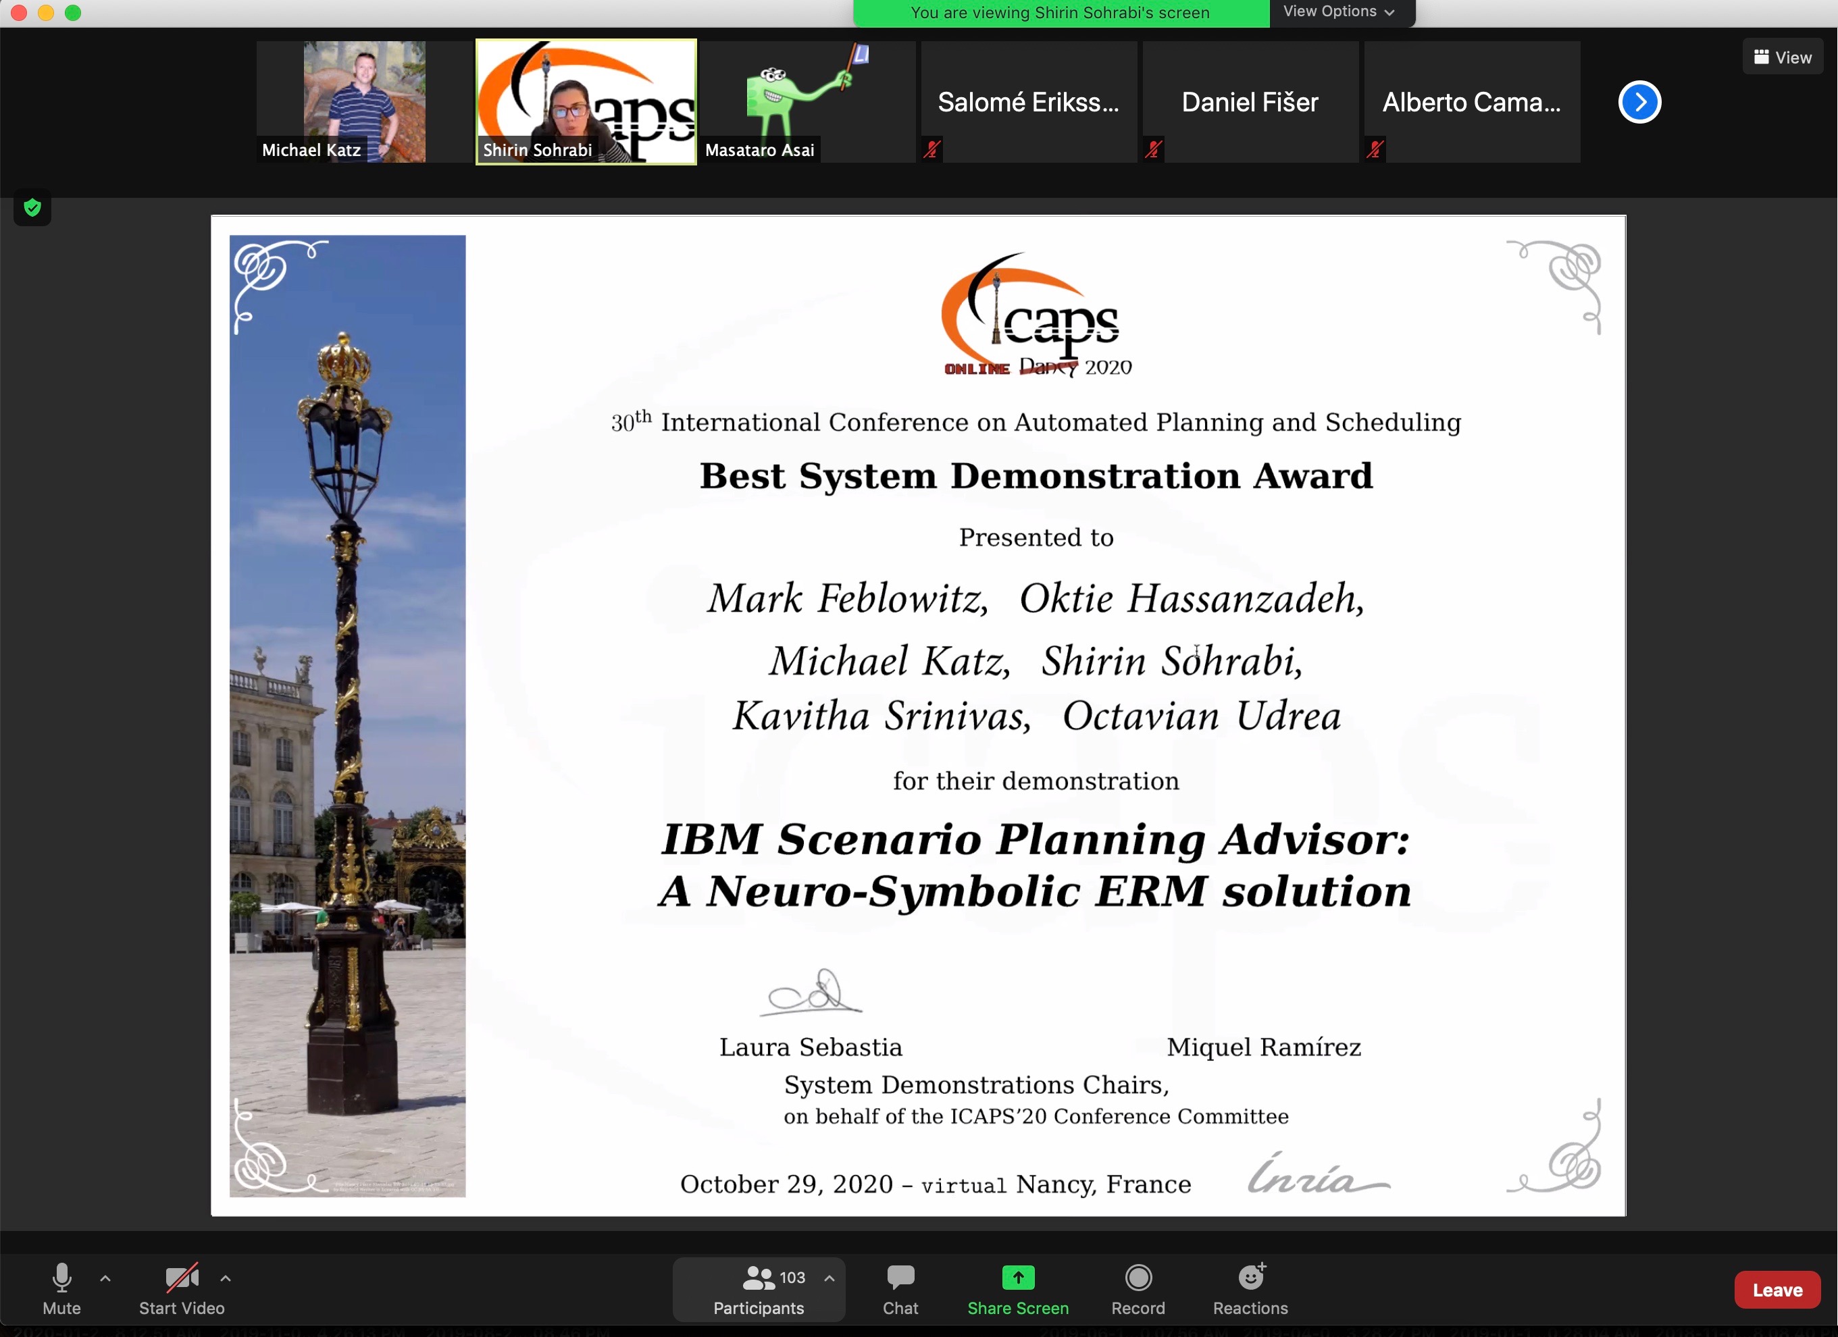The width and height of the screenshot is (1838, 1337).
Task: Click the 'IBM Scenario Planning Advisor:' title
Action: pyautogui.click(x=1036, y=839)
